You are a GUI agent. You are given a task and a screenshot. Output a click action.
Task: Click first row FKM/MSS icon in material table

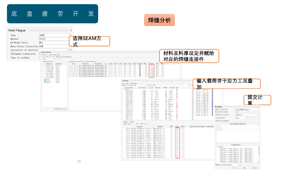(140, 65)
